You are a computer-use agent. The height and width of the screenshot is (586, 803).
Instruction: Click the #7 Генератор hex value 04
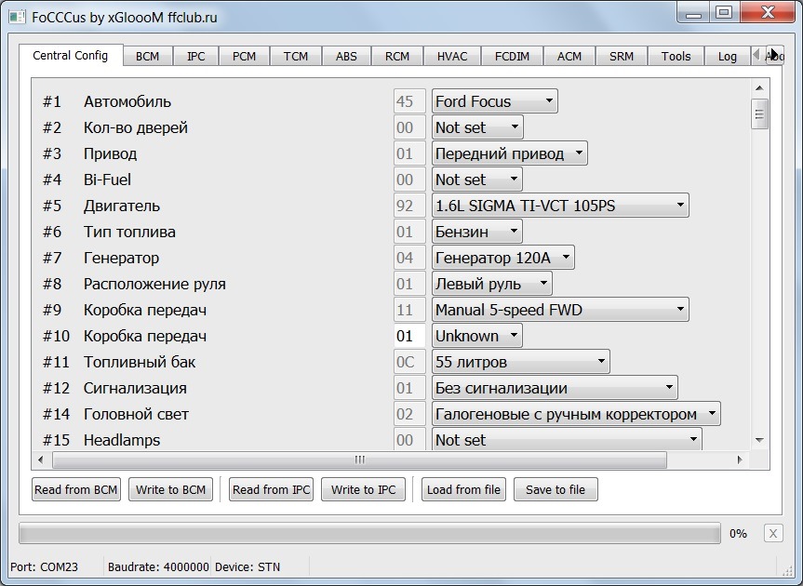coord(409,258)
